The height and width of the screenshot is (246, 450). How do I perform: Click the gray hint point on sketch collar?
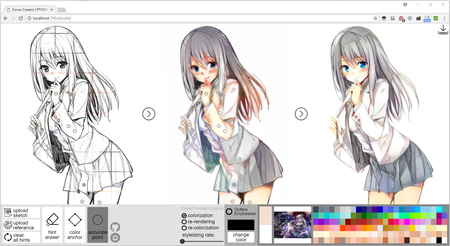[x=71, y=95]
